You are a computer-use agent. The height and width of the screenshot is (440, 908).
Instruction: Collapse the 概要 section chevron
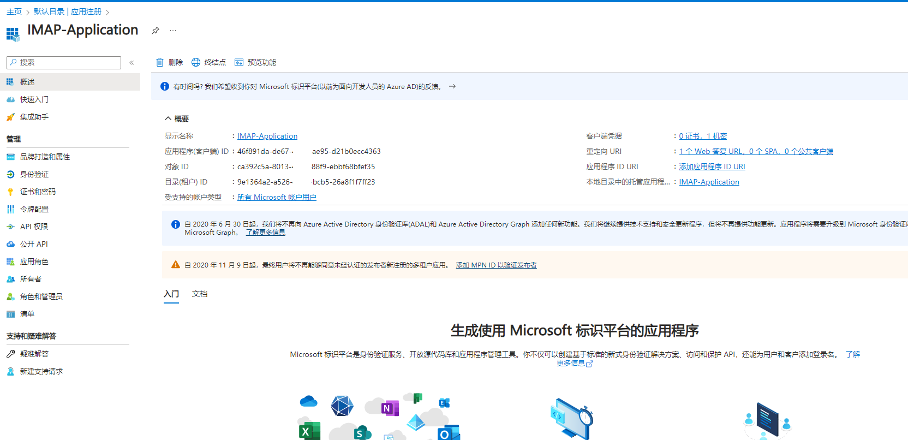(168, 118)
